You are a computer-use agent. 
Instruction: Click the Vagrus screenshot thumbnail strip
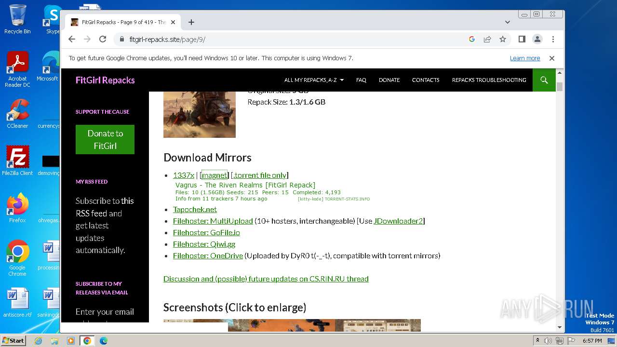[x=292, y=325]
